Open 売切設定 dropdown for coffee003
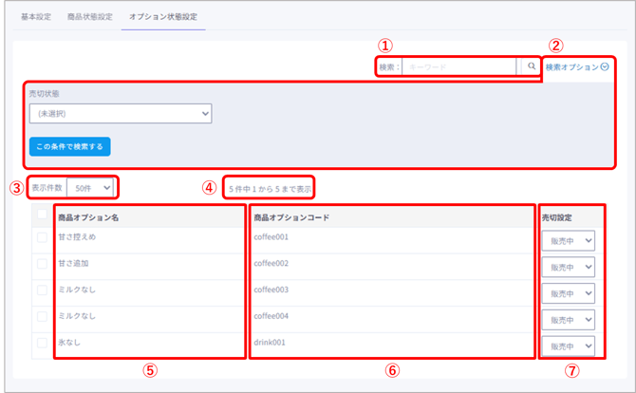636x393 pixels. point(571,294)
